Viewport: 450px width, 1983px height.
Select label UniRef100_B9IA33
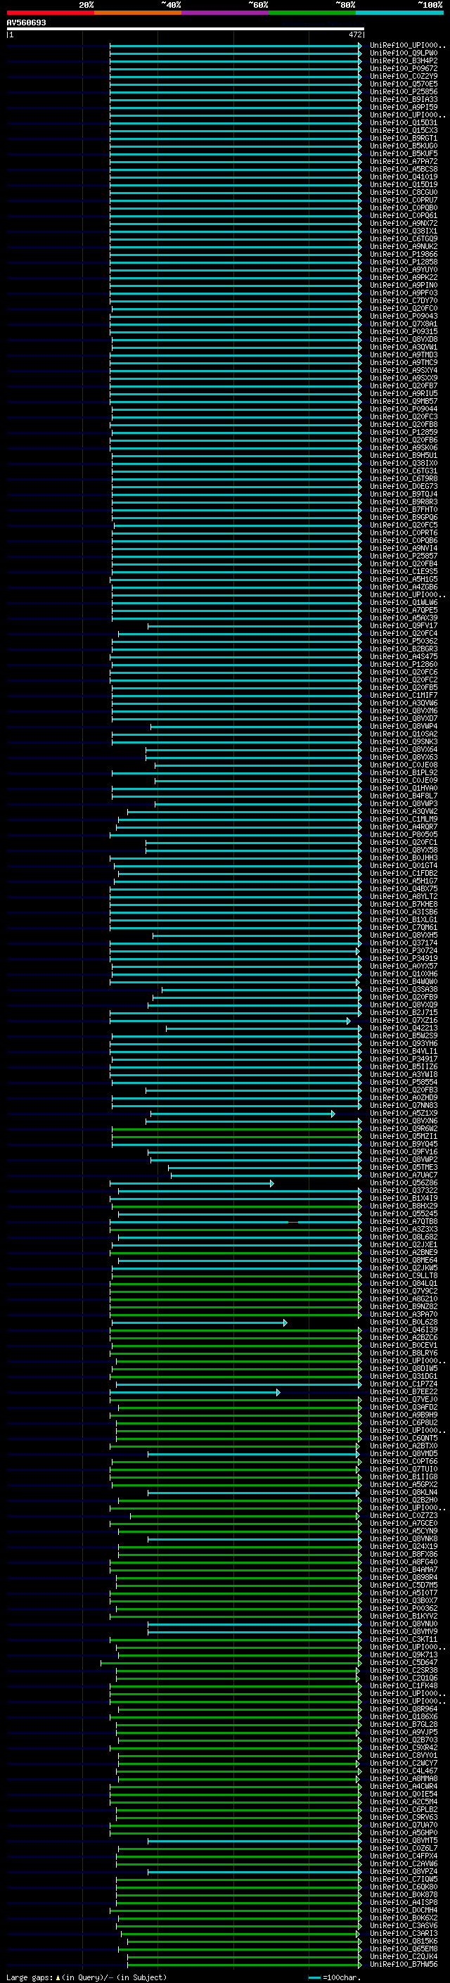coord(404,99)
